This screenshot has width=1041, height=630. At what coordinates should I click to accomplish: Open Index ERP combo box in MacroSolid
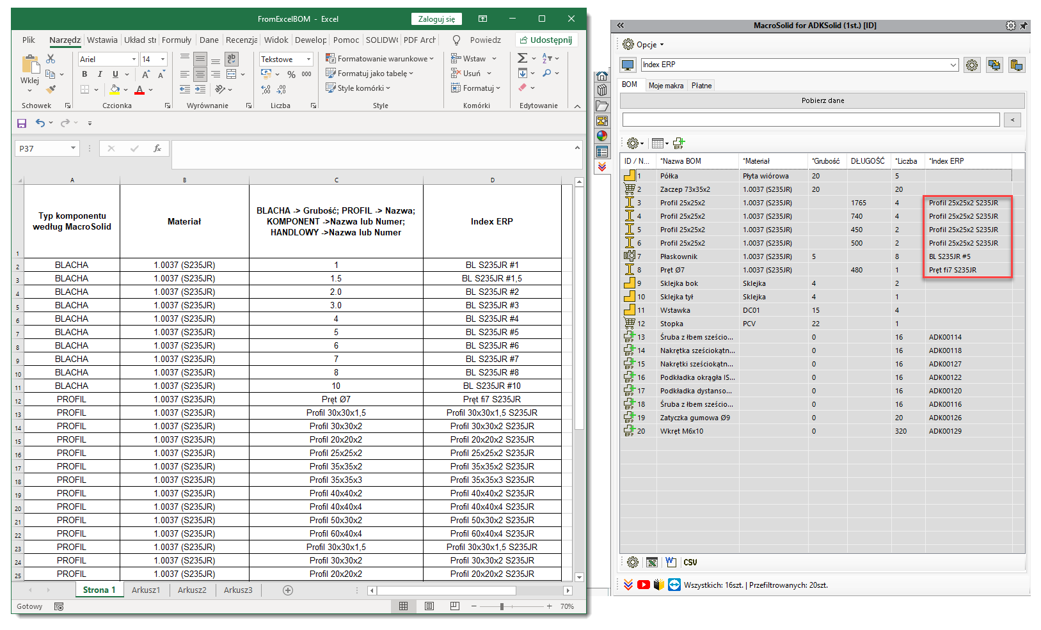pos(800,65)
